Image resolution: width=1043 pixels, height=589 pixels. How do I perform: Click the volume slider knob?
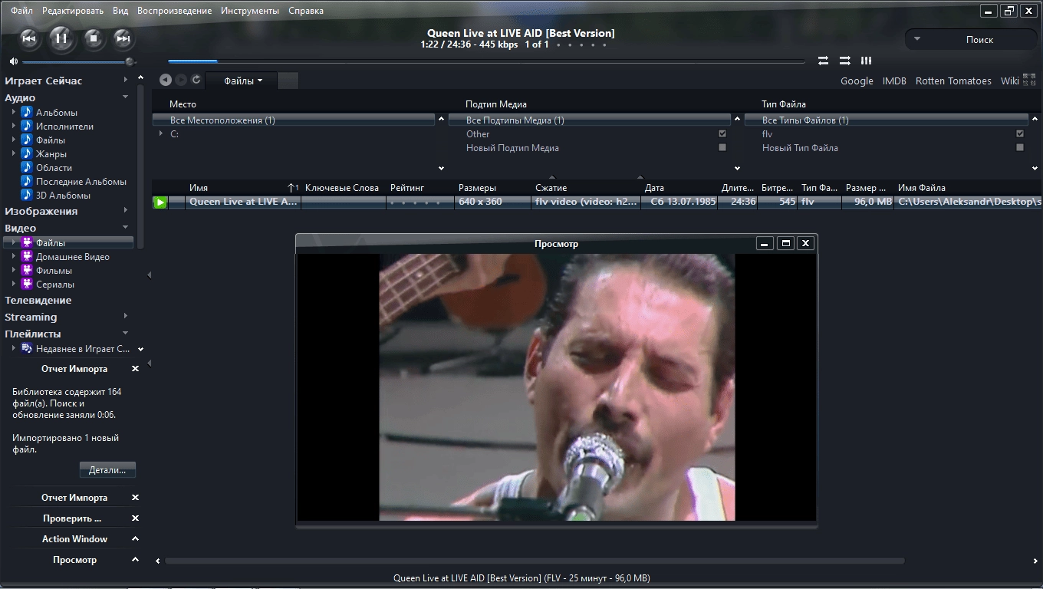pyautogui.click(x=130, y=61)
